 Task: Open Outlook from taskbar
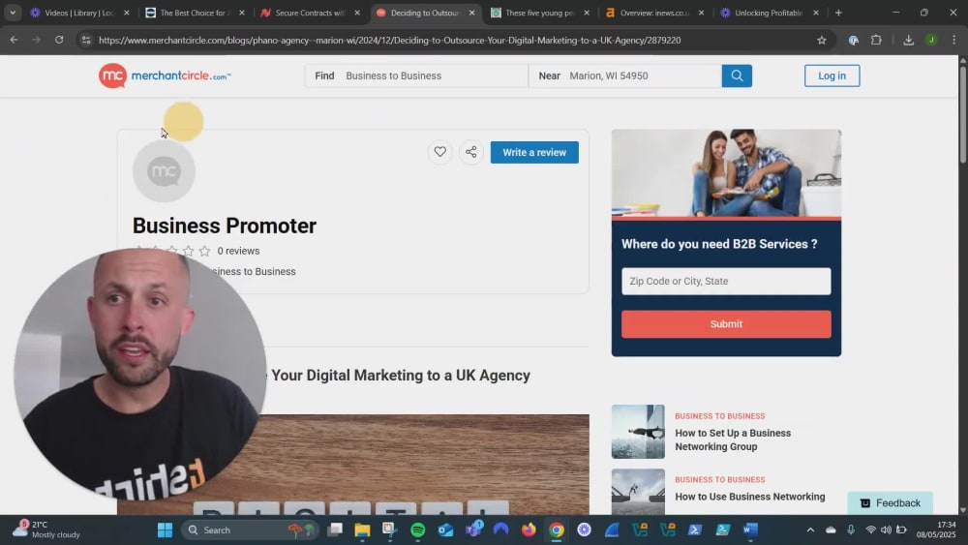pyautogui.click(x=445, y=530)
